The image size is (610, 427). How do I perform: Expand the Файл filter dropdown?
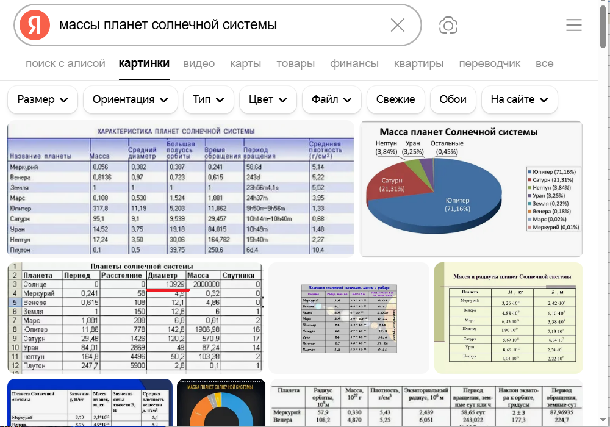[x=331, y=99]
